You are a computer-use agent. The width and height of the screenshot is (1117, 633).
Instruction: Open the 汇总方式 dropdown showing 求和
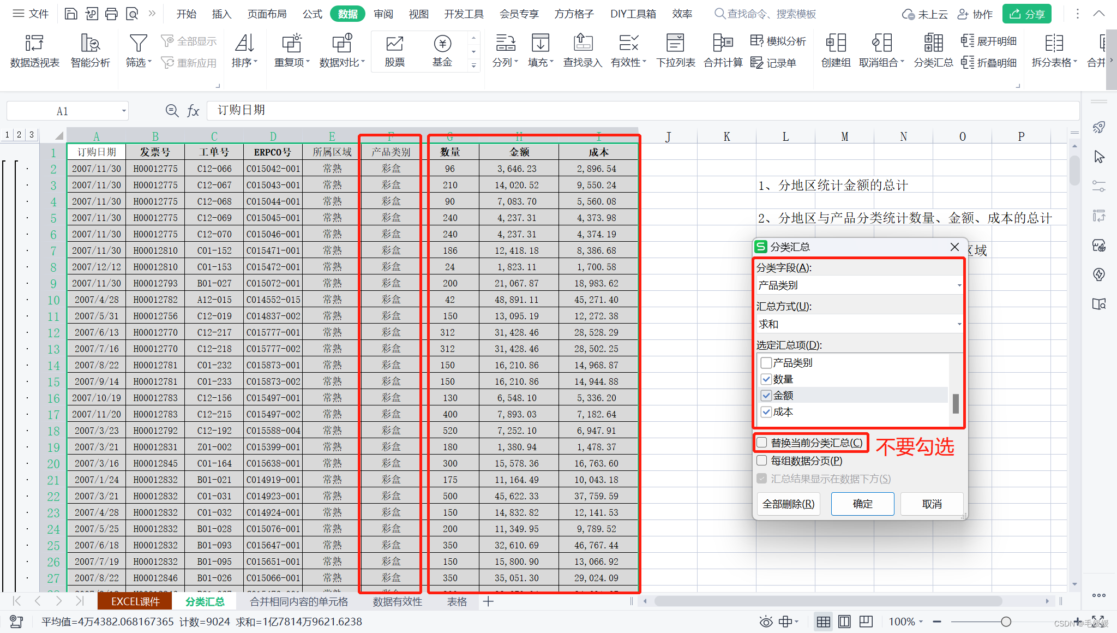[959, 324]
